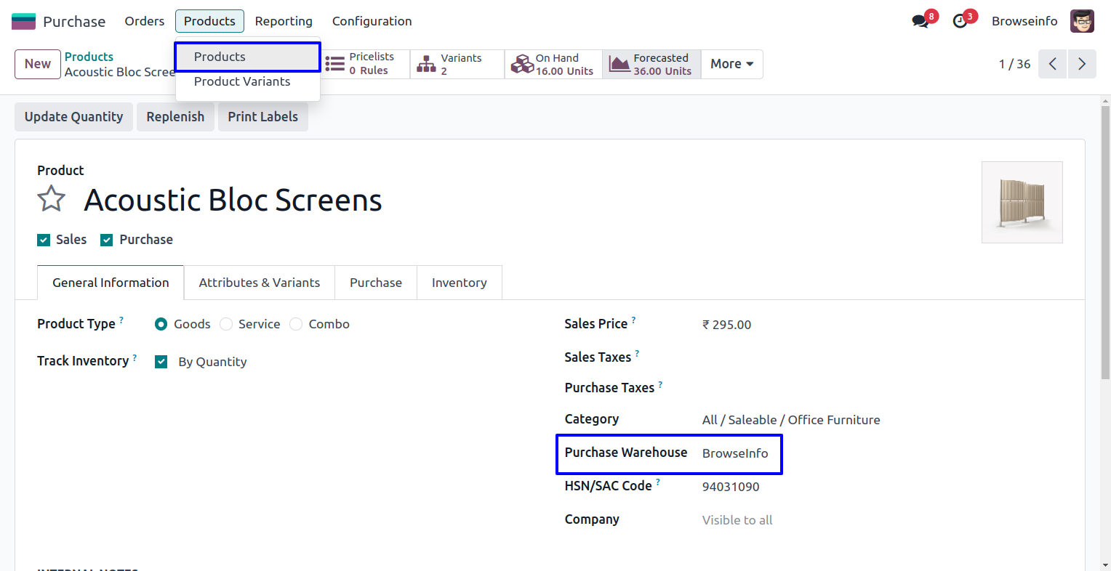The height and width of the screenshot is (571, 1111).
Task: Open the Reporting menu
Action: click(284, 21)
